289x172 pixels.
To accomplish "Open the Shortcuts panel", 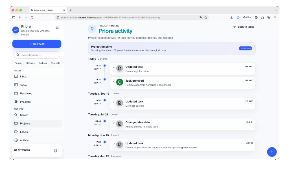I will tap(22, 150).
